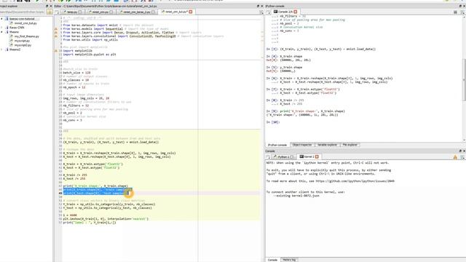Click the warning icon beside import matplotlib line
The width and height of the screenshot is (466, 262).
click(x=56, y=51)
